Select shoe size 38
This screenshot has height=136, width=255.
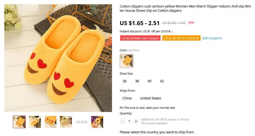point(137,81)
